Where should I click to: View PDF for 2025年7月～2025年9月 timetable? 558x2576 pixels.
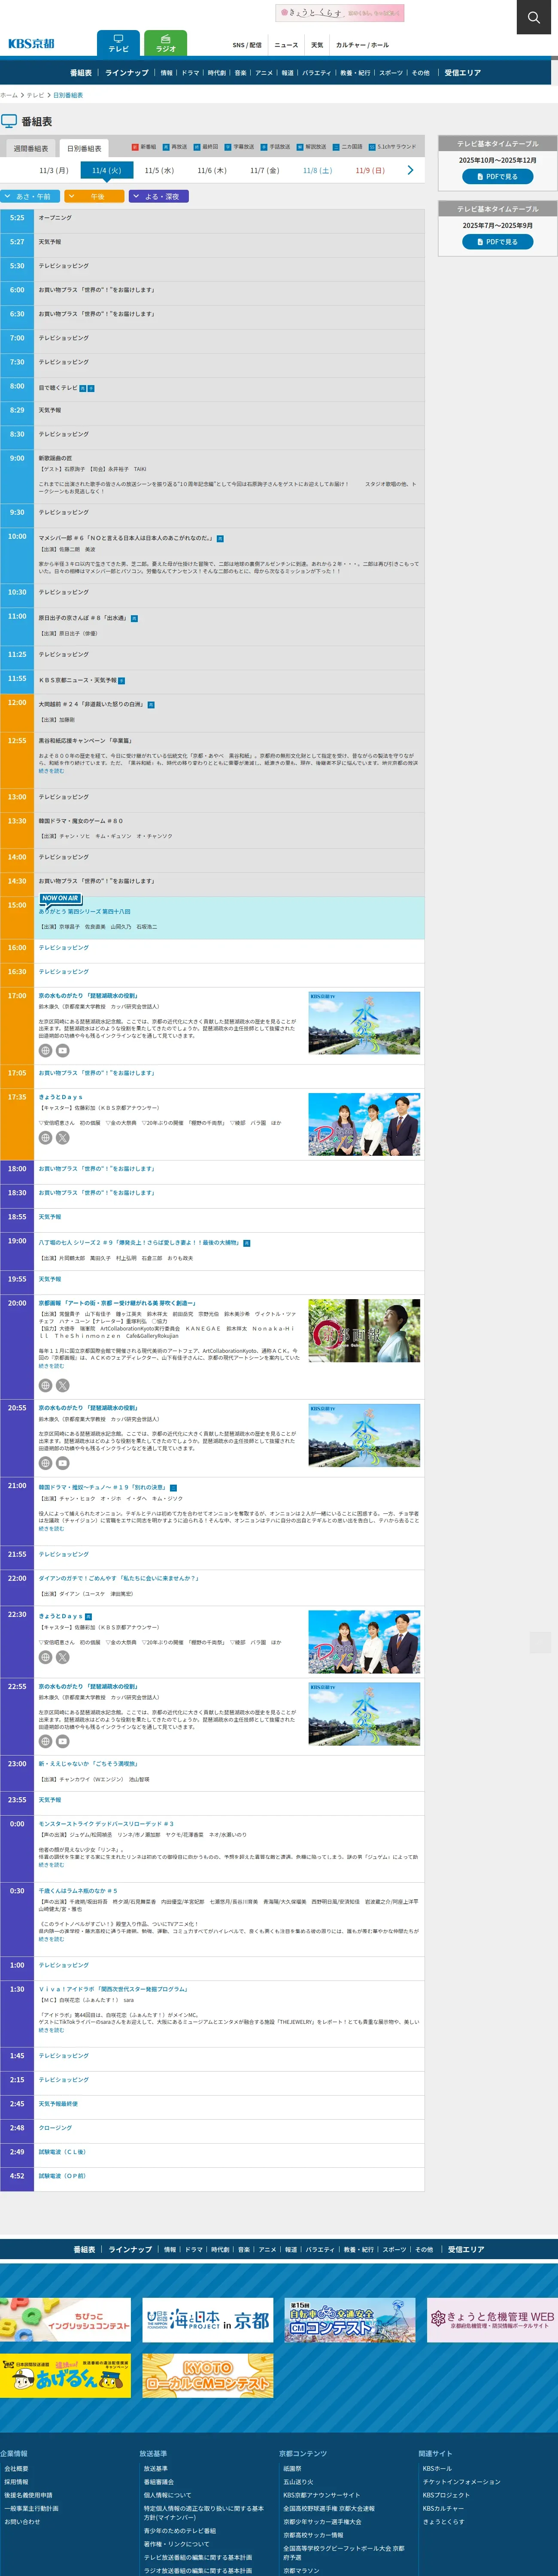click(497, 242)
